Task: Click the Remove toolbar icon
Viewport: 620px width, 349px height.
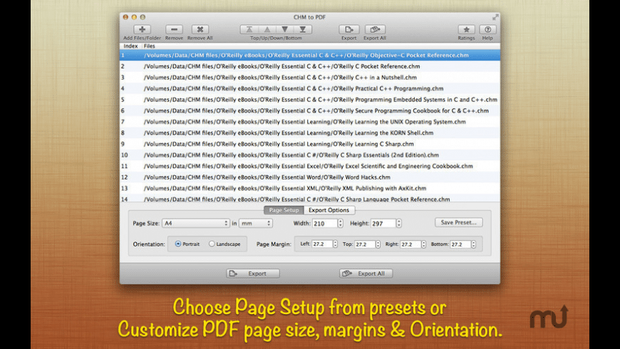Action: pos(174,30)
